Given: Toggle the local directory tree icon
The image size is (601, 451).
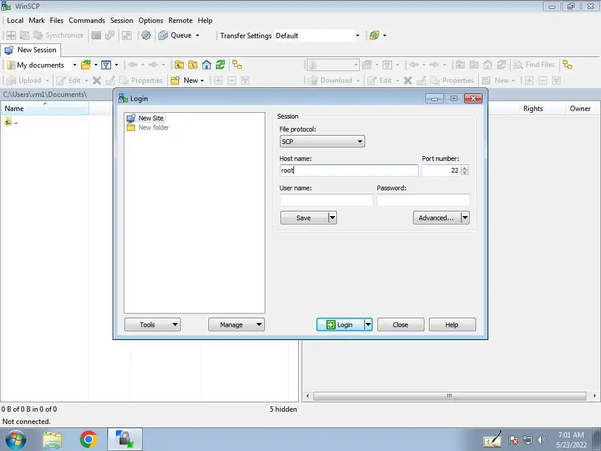Looking at the screenshot, I should coord(237,65).
